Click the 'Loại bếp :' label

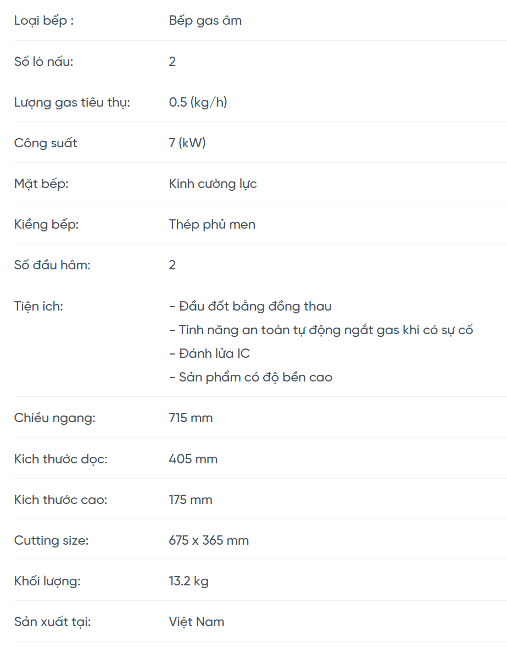(x=44, y=21)
